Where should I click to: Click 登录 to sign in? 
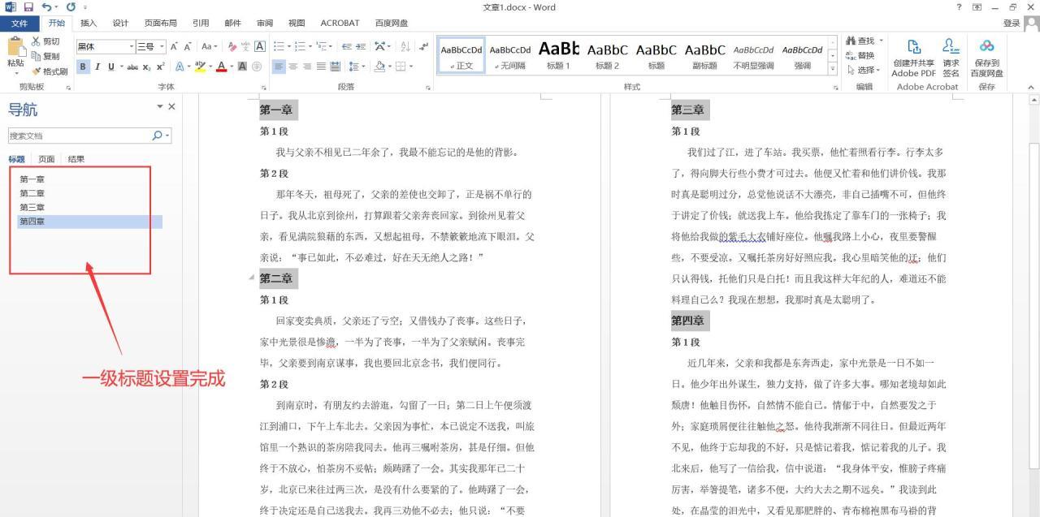tap(1011, 23)
